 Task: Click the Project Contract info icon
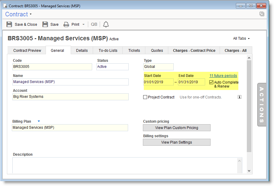tap(240, 97)
